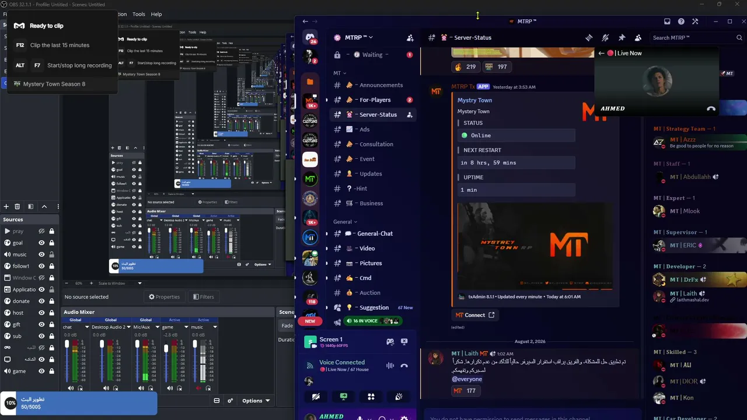Open MT | DrFx member profile

point(699,280)
